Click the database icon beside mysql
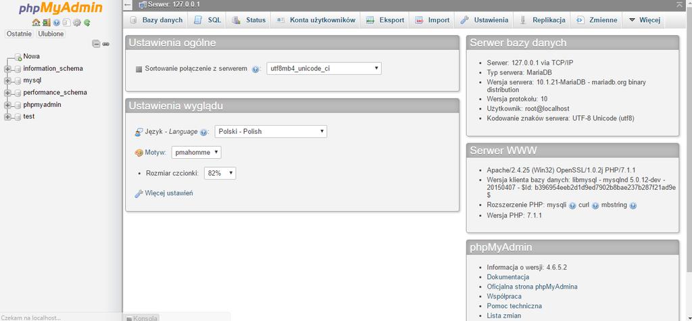The width and height of the screenshot is (692, 321). pos(18,81)
